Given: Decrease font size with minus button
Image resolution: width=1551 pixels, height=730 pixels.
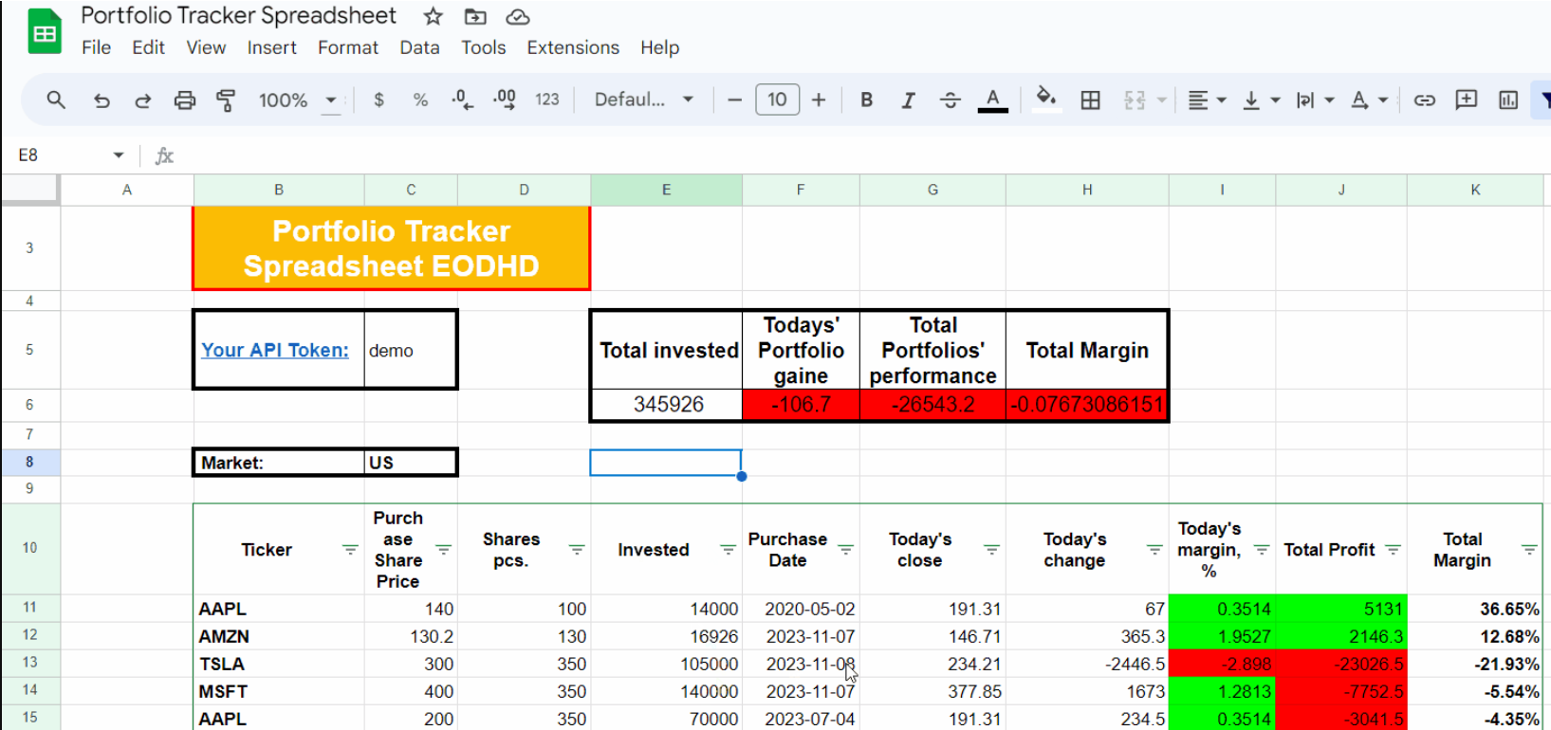Looking at the screenshot, I should [x=734, y=100].
